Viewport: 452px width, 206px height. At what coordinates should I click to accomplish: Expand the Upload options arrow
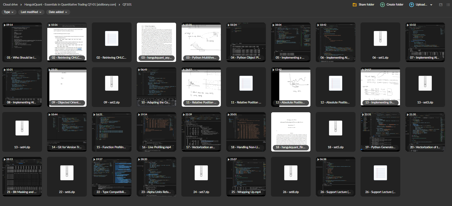[431, 5]
